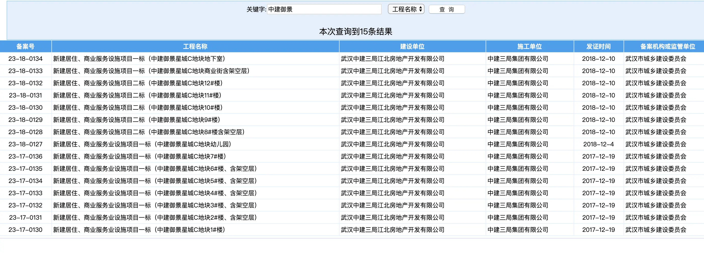The height and width of the screenshot is (253, 704).
Task: Select record number 23-18-0134
Action: tap(25, 59)
